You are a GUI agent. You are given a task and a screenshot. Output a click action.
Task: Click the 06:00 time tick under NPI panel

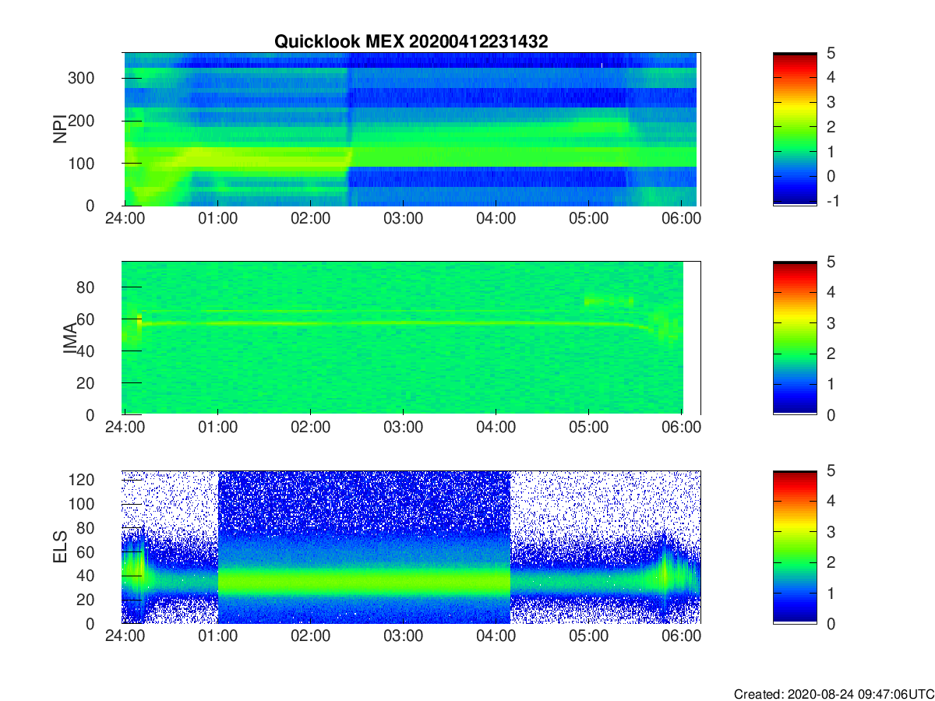tap(681, 219)
